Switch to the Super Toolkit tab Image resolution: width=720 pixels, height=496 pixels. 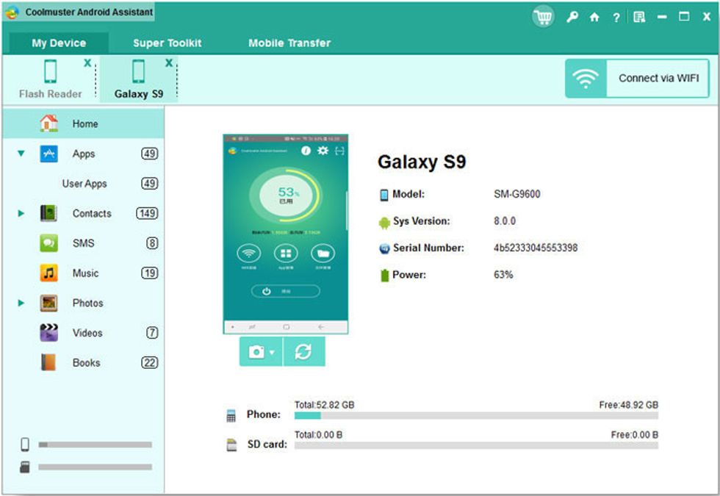click(x=167, y=43)
